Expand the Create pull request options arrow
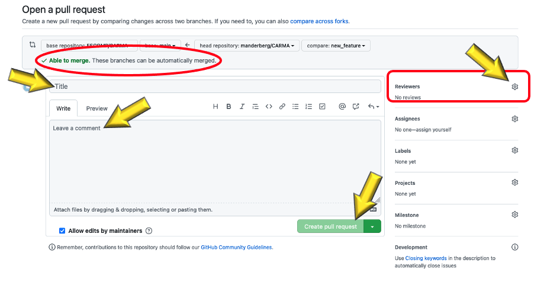 coord(372,226)
